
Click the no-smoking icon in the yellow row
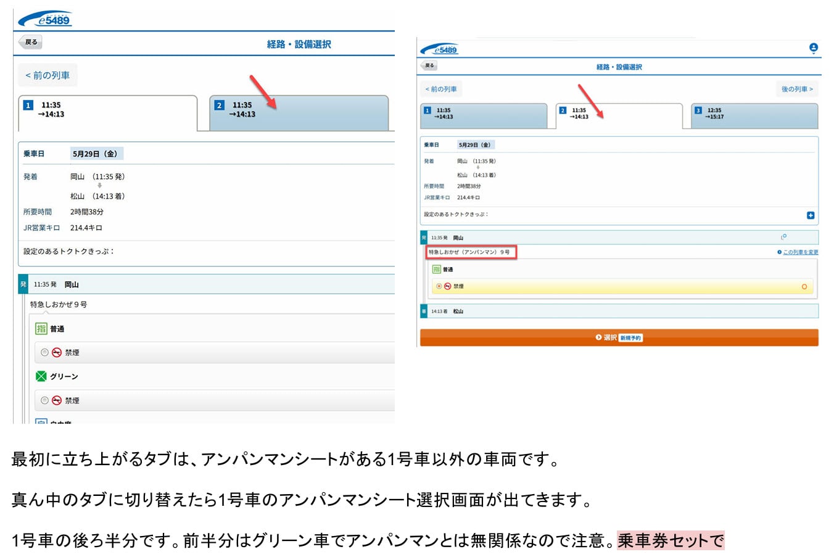[x=447, y=286]
